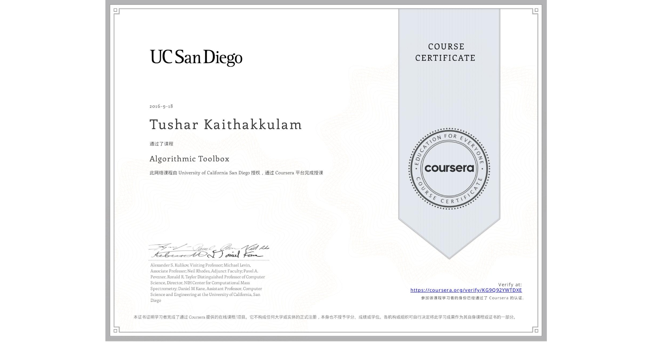
Task: Click the date 2016-9-18
Action: point(161,106)
